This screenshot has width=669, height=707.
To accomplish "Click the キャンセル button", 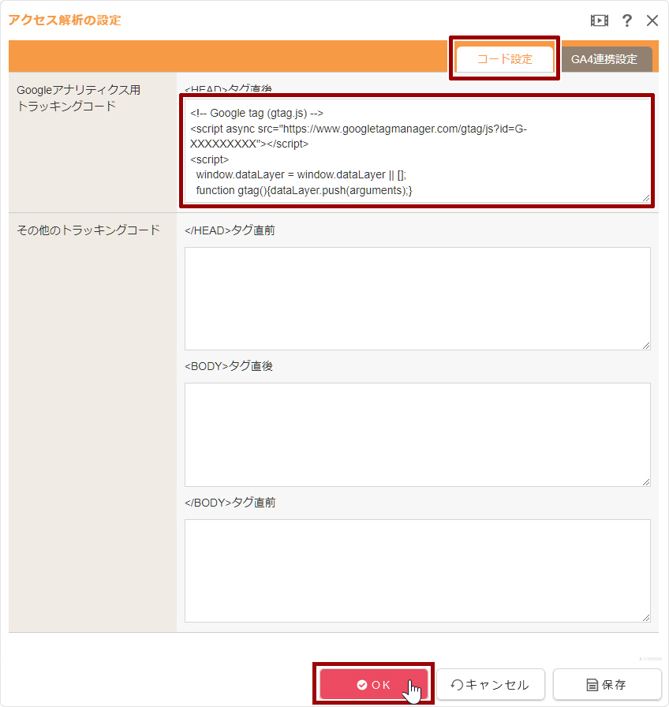I will pyautogui.click(x=491, y=684).
